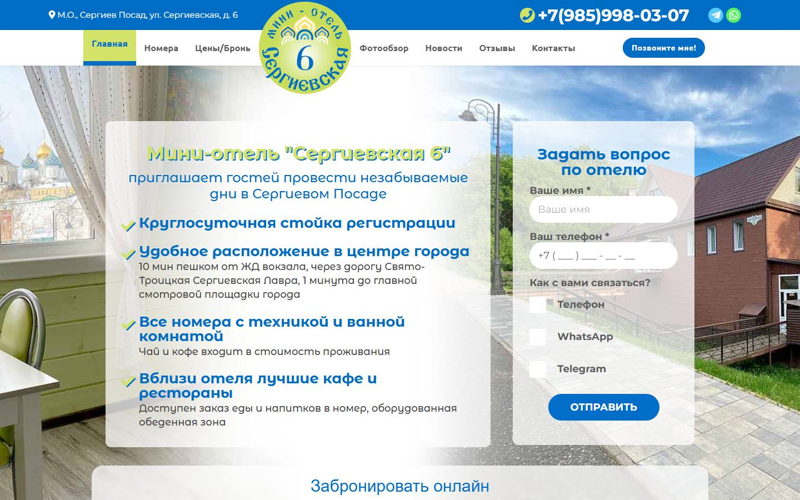
Task: Open the Номера menu item
Action: point(161,48)
